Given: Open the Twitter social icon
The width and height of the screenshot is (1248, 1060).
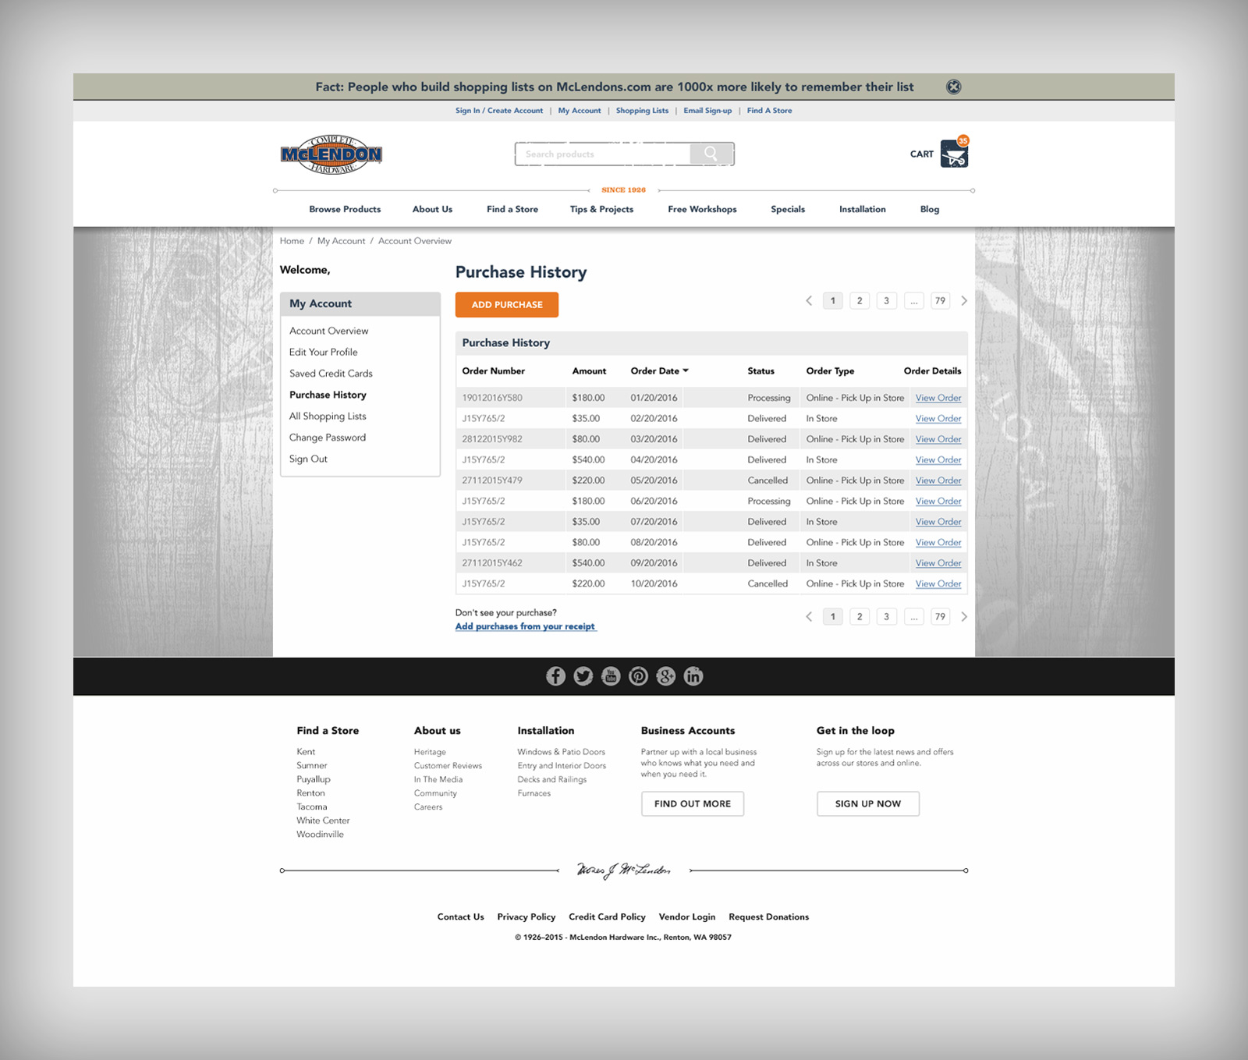Looking at the screenshot, I should coord(583,676).
